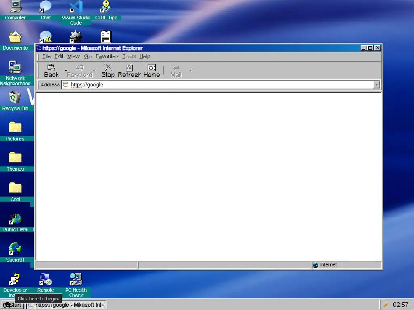Image resolution: width=414 pixels, height=310 pixels.
Task: Open the Back history dropdown arrow
Action: tap(66, 71)
